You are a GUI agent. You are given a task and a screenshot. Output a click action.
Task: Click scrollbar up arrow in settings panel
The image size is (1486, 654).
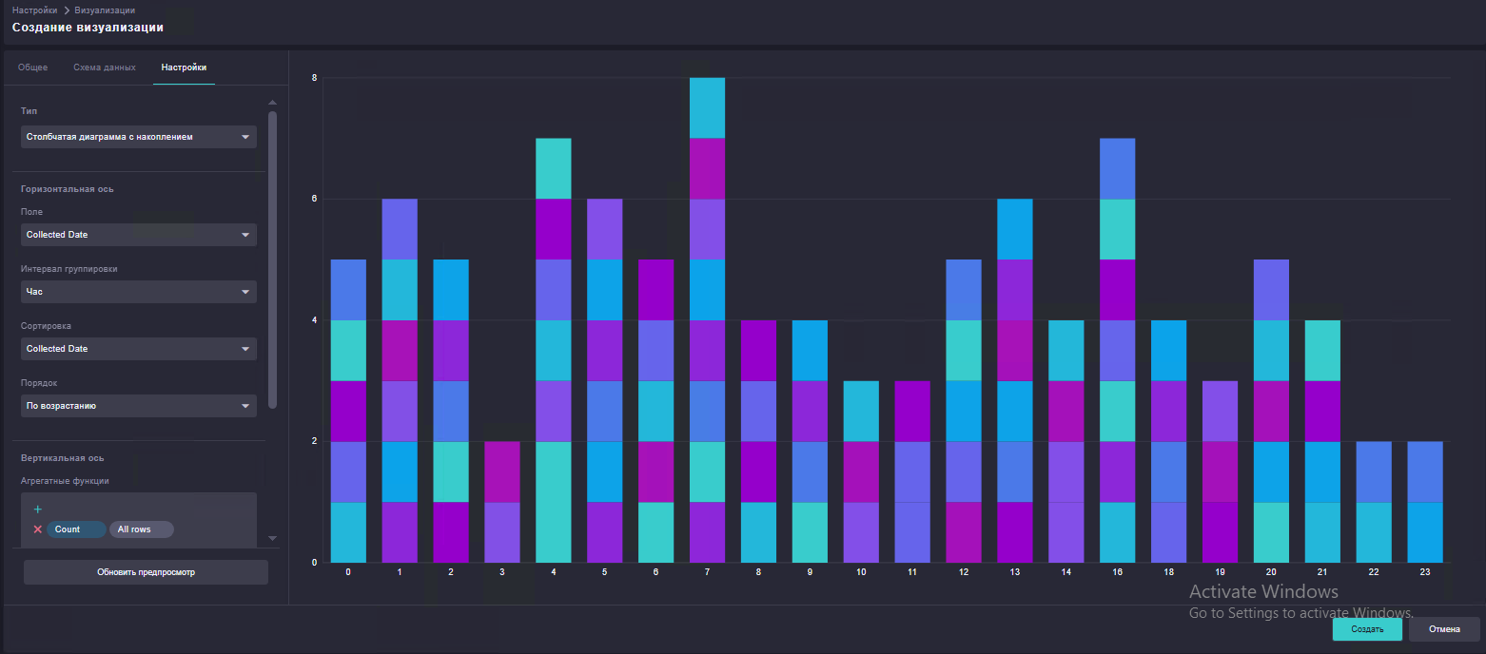click(272, 103)
